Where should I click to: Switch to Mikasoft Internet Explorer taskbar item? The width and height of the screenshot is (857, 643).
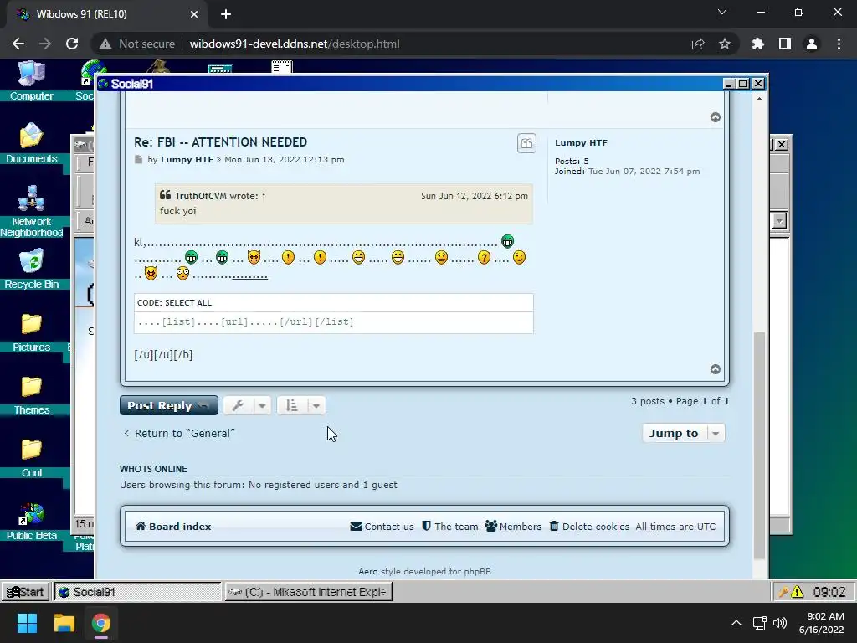pos(308,592)
